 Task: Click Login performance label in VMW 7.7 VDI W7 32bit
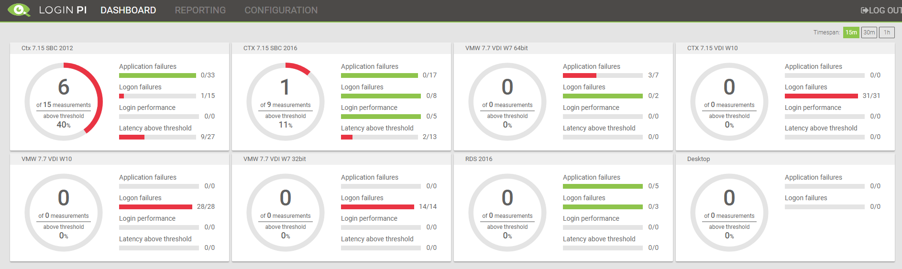pyautogui.click(x=369, y=218)
